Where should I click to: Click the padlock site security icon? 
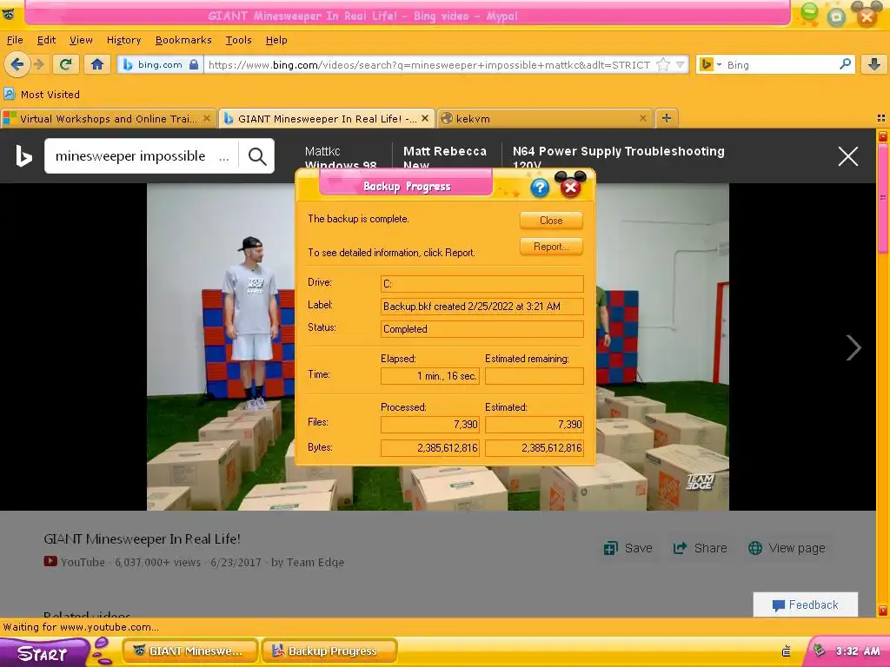194,64
